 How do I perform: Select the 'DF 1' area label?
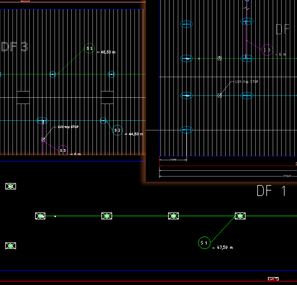coord(271,191)
